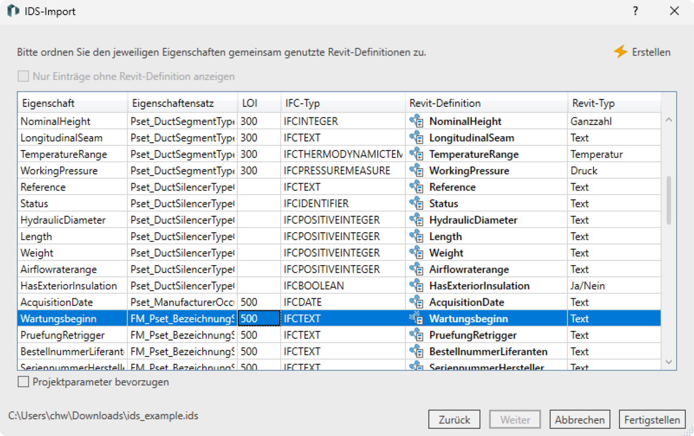Click the IFCBOOLEAN type cell
Image resolution: width=694 pixels, height=436 pixels.
click(343, 286)
